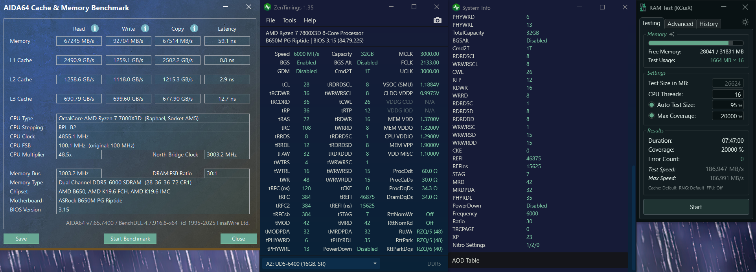Click the DRAM:FSB Ratio 30:1 field
This screenshot has width=756, height=272.
(x=227, y=173)
